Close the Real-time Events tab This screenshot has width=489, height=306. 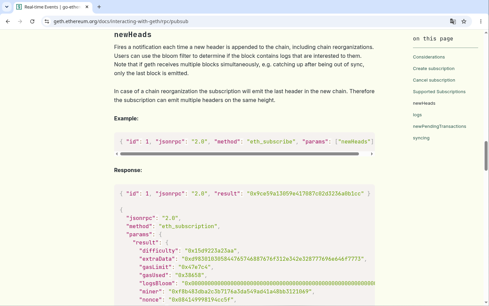[x=87, y=7]
